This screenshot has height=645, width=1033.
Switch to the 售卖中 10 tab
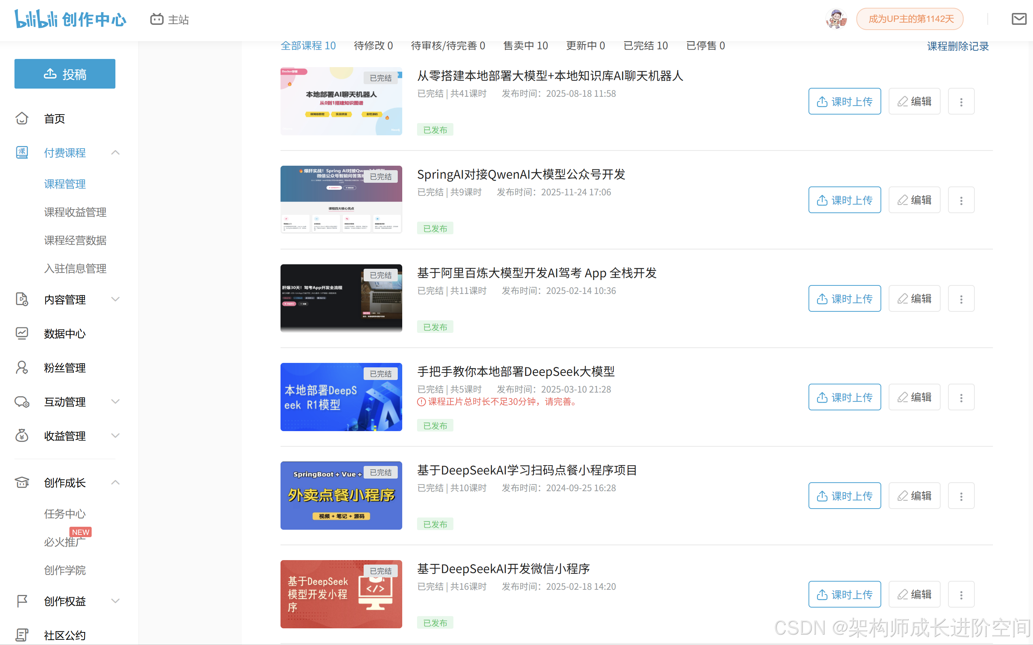(525, 46)
